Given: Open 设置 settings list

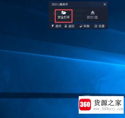Looking at the screenshot, I should coord(99,26).
